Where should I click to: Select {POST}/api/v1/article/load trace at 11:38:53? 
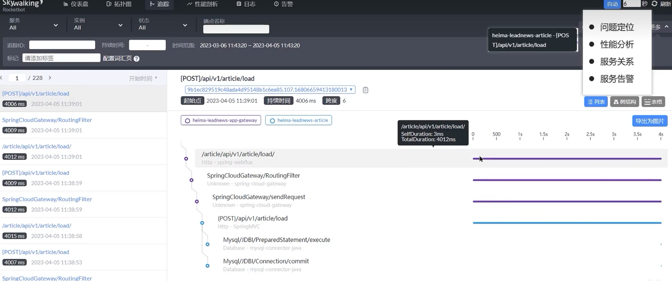pos(83,257)
